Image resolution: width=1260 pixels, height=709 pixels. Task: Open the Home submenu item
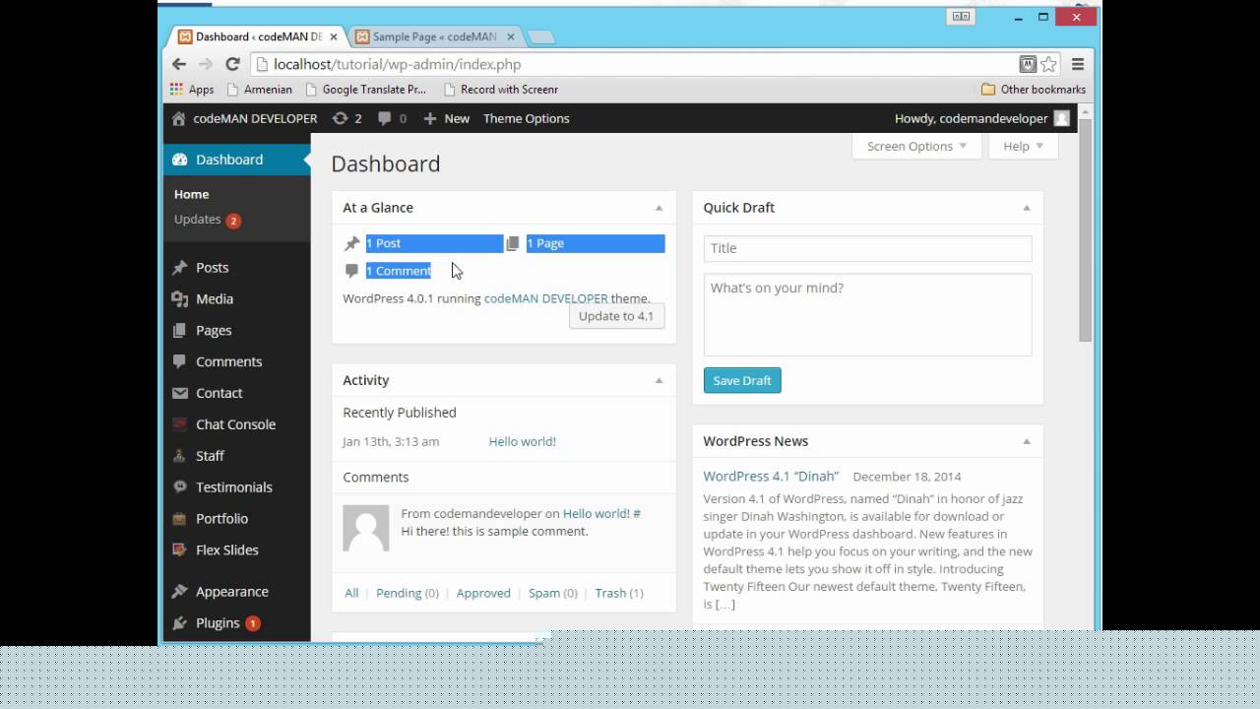point(191,194)
